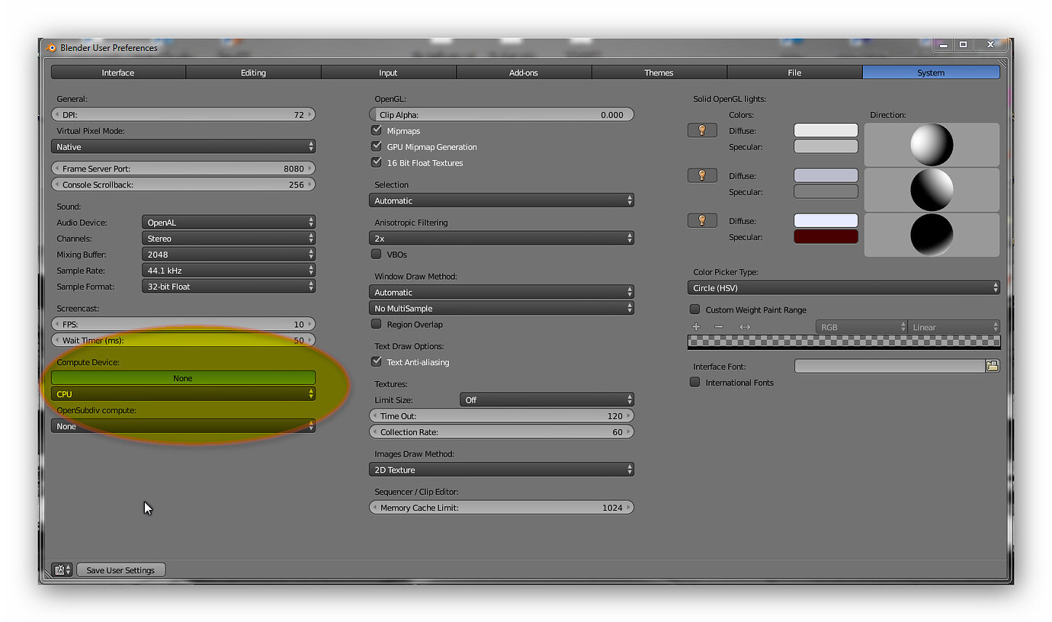The image size is (1052, 622).
Task: Toggle the second solid OpenGL light bulb
Action: coord(701,175)
